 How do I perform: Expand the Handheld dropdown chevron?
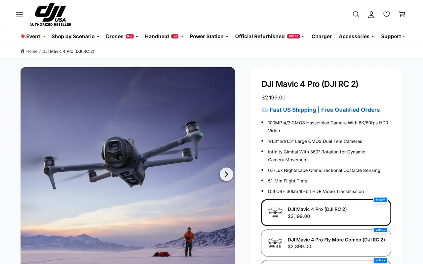point(182,37)
